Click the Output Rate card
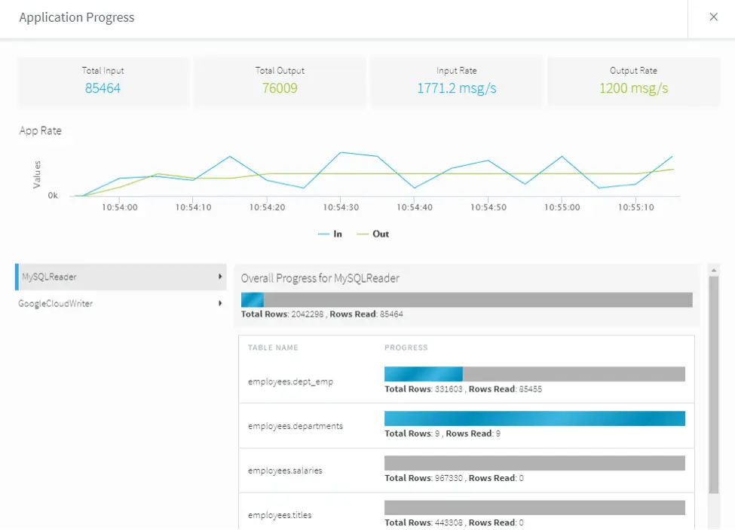 point(633,81)
